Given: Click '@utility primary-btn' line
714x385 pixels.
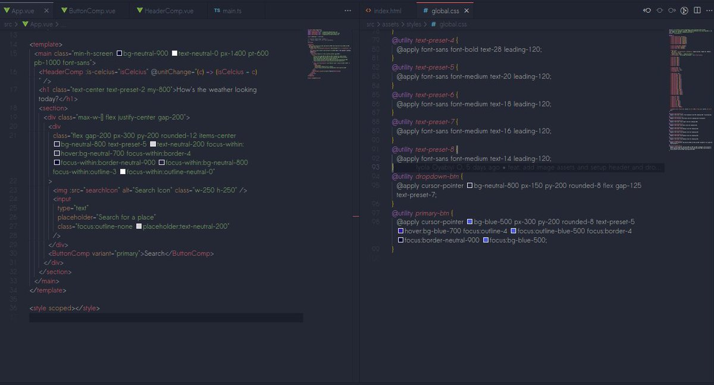Looking at the screenshot, I should (x=424, y=213).
